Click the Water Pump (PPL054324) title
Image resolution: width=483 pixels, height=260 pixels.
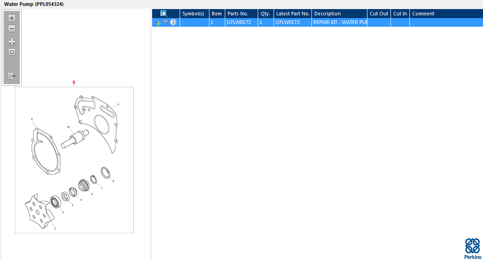point(34,5)
